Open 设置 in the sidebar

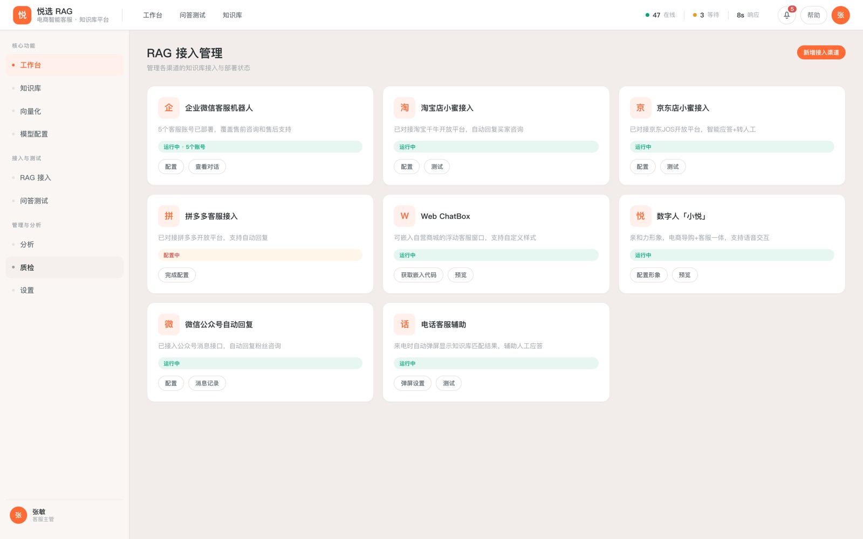tap(65, 291)
